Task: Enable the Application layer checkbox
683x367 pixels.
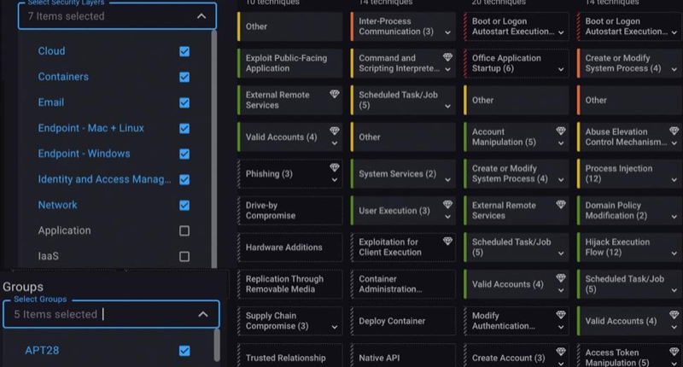Action: coord(184,230)
